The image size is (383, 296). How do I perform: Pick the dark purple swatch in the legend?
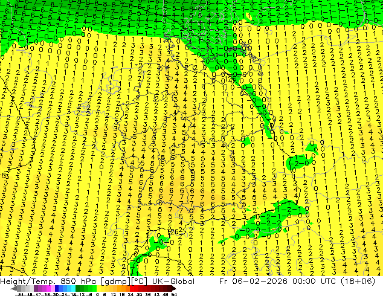pos(36,289)
